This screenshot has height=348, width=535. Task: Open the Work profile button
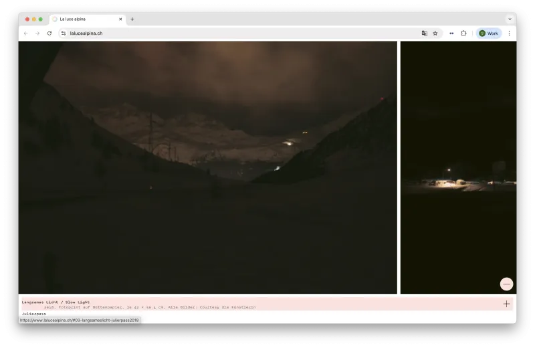(x=489, y=33)
